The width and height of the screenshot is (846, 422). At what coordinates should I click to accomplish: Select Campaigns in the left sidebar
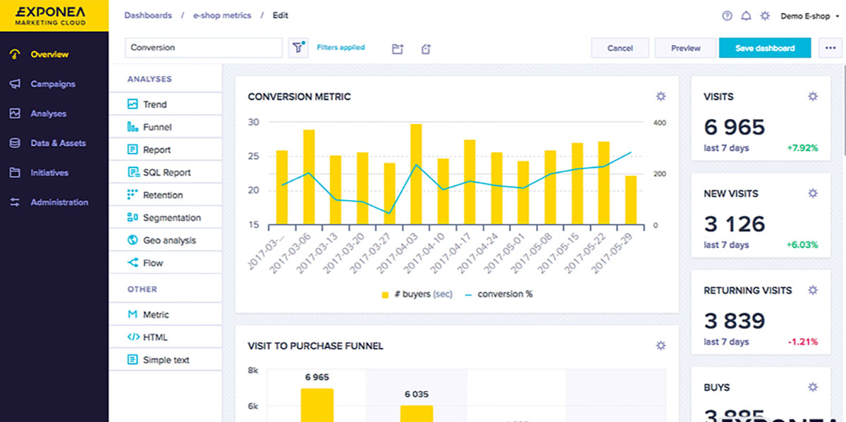tap(52, 84)
